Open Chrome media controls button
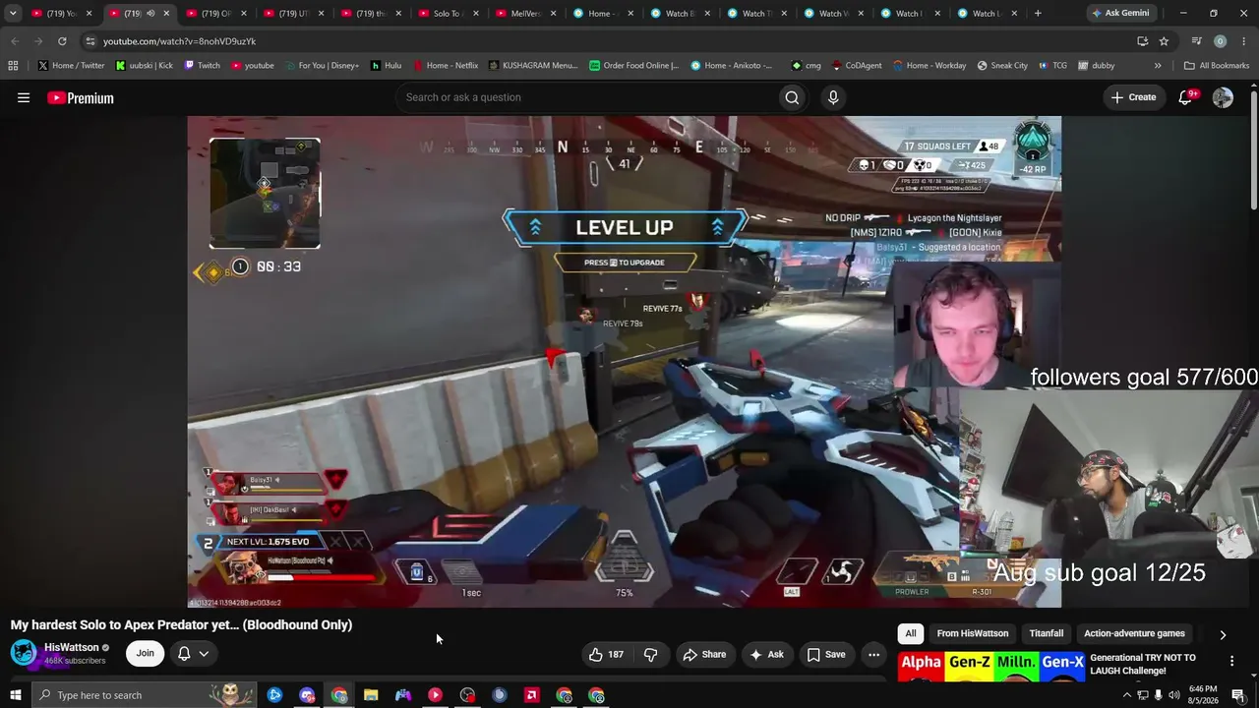Screen dimensions: 1259x708 click(x=1196, y=41)
